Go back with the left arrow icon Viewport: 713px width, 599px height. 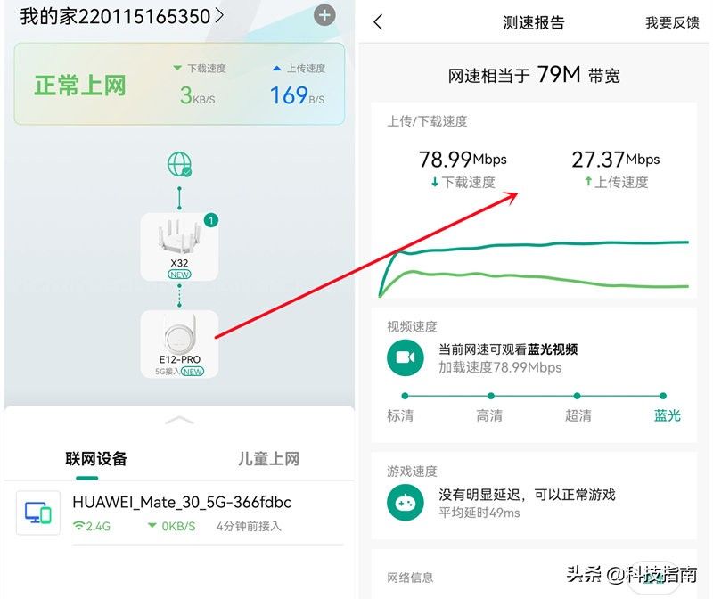(378, 21)
